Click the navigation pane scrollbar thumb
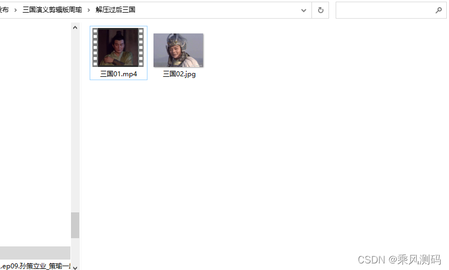 [75, 225]
